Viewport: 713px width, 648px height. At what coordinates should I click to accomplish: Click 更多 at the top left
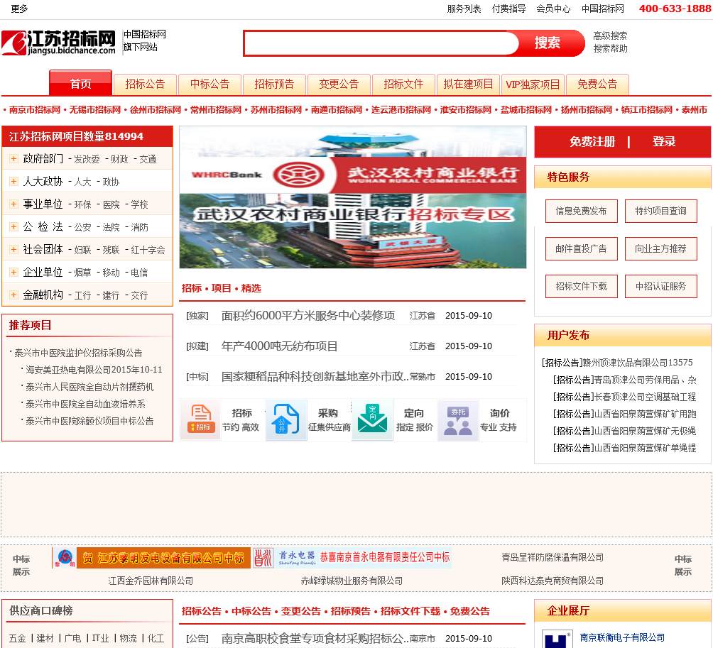[20, 9]
